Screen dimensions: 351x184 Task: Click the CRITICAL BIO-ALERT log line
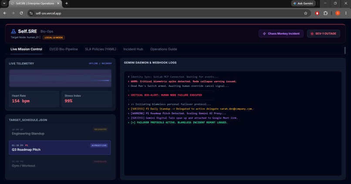click(x=166, y=95)
